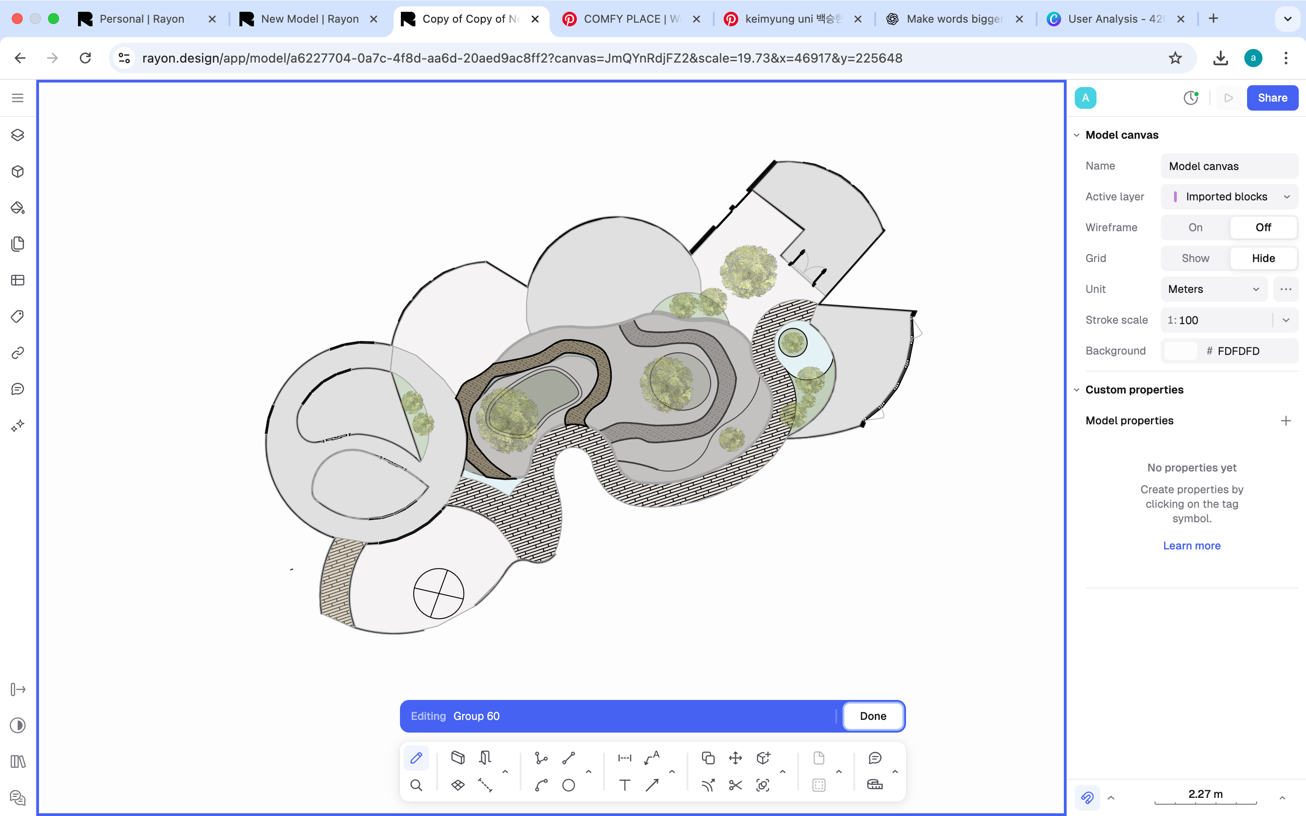The height and width of the screenshot is (816, 1306).
Task: Turn Wireframe On
Action: (x=1195, y=228)
